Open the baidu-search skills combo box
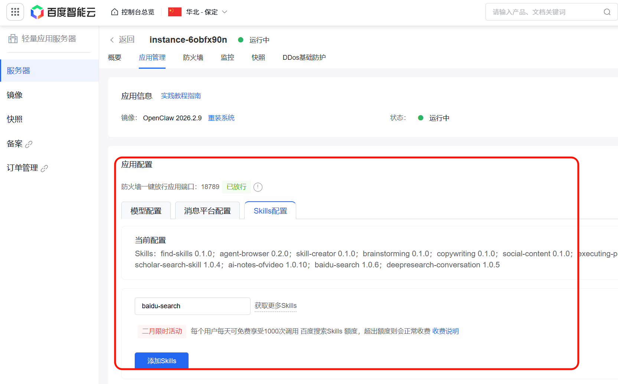The width and height of the screenshot is (618, 384). point(192,306)
